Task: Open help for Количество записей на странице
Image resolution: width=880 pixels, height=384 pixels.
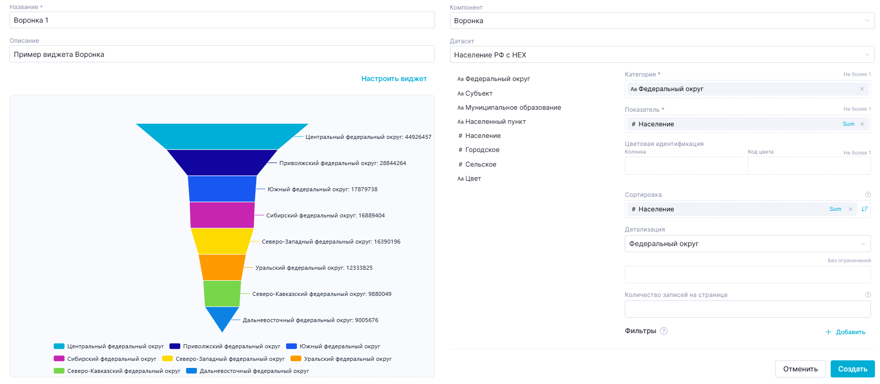Action: click(867, 295)
